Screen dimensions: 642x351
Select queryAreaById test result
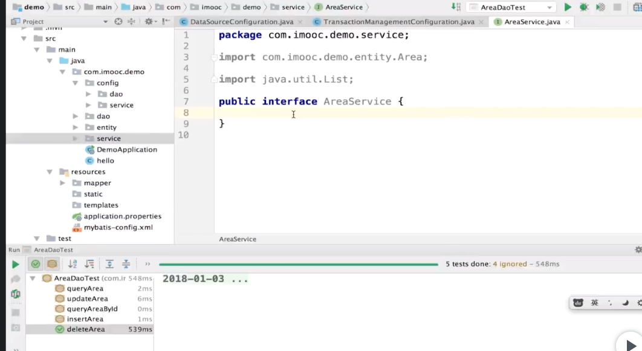click(x=92, y=309)
